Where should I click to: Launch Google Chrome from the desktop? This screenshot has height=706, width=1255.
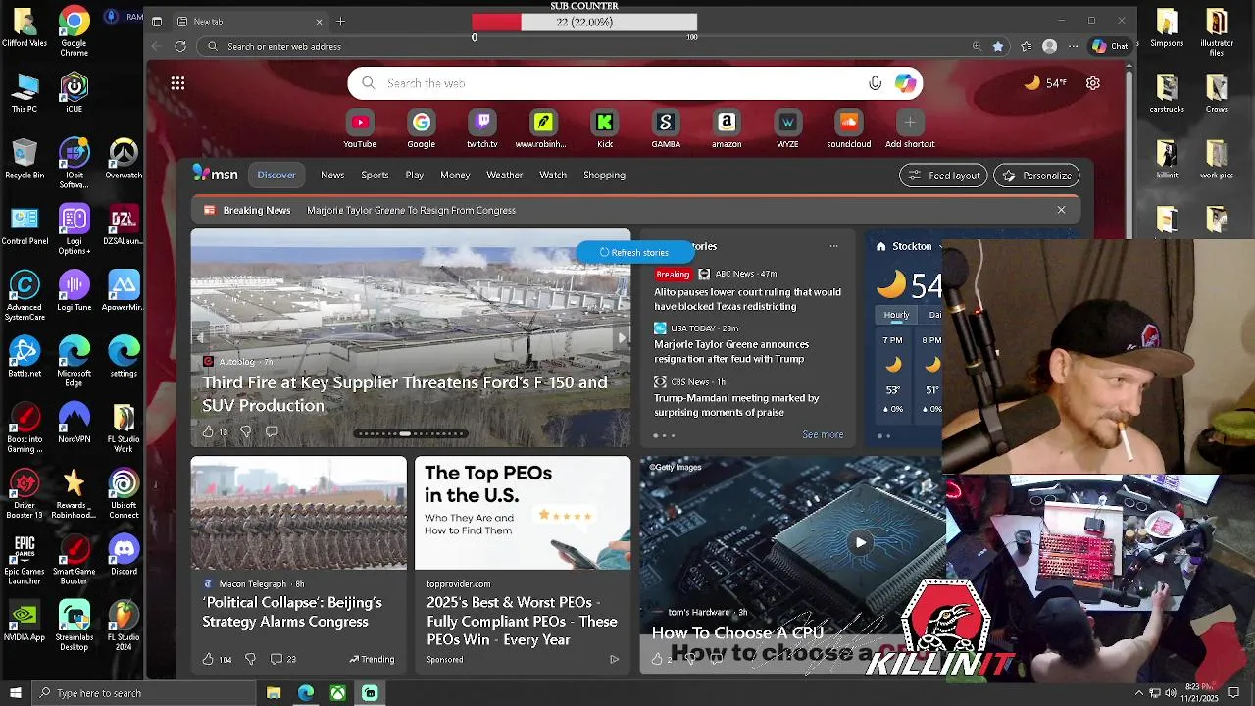(x=74, y=31)
